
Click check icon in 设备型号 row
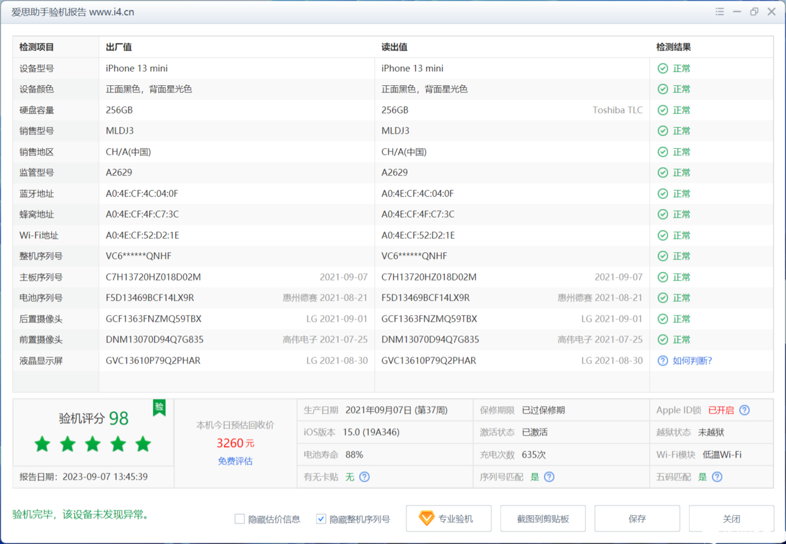[663, 68]
